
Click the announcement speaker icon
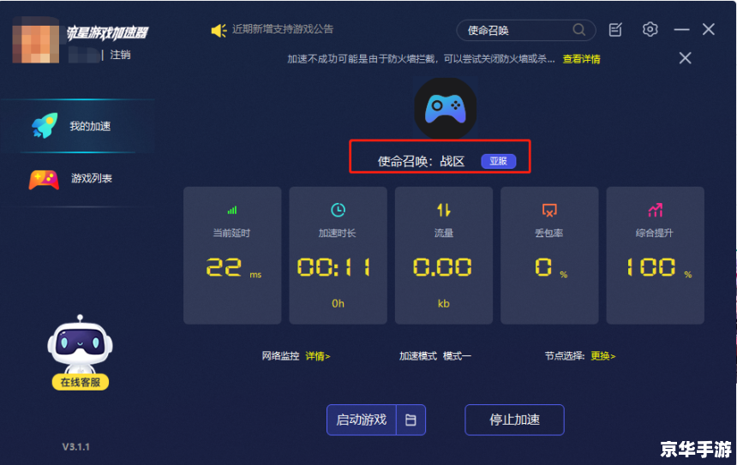[x=219, y=31]
